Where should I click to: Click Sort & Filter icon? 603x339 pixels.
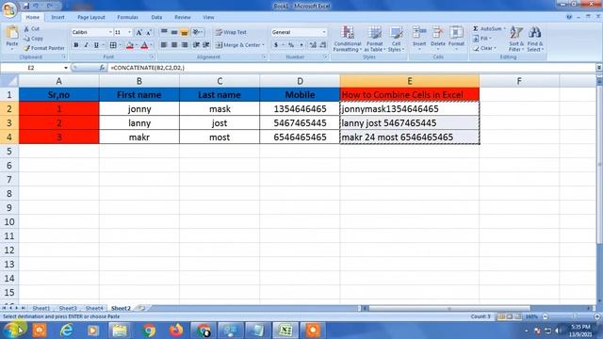[x=516, y=33]
